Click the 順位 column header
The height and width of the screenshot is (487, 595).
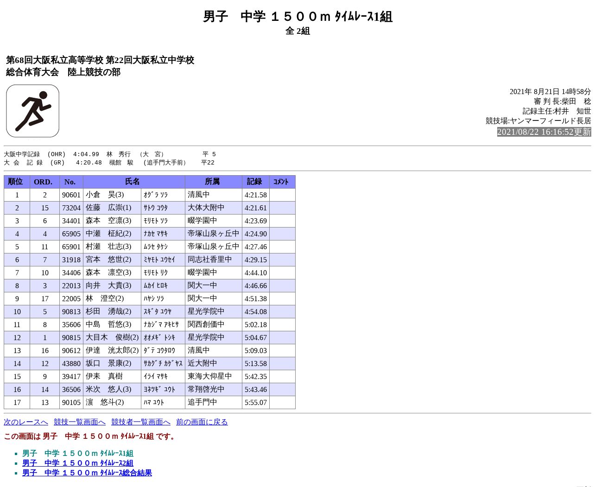click(x=17, y=182)
